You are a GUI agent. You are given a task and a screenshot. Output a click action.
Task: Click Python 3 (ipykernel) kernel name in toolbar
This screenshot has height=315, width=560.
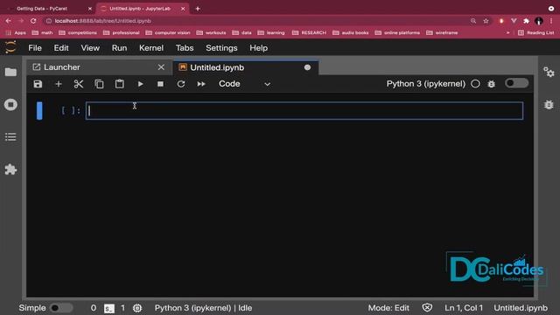pos(426,84)
